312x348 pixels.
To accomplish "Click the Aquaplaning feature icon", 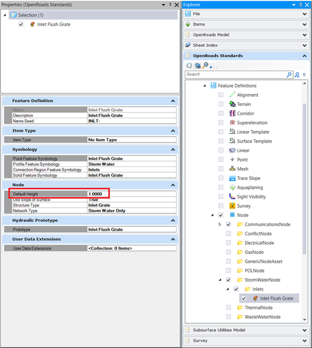I will click(x=232, y=187).
